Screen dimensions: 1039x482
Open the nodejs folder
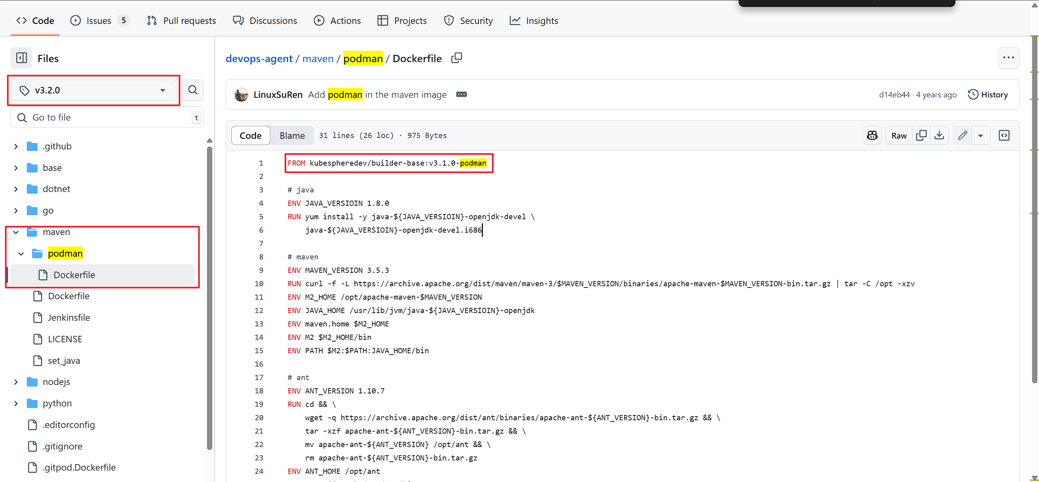[x=56, y=382]
